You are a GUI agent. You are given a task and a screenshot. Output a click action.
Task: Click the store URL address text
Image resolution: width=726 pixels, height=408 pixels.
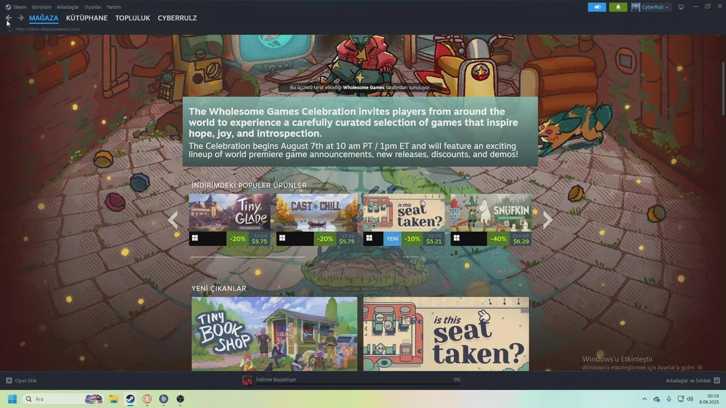pyautogui.click(x=48, y=29)
